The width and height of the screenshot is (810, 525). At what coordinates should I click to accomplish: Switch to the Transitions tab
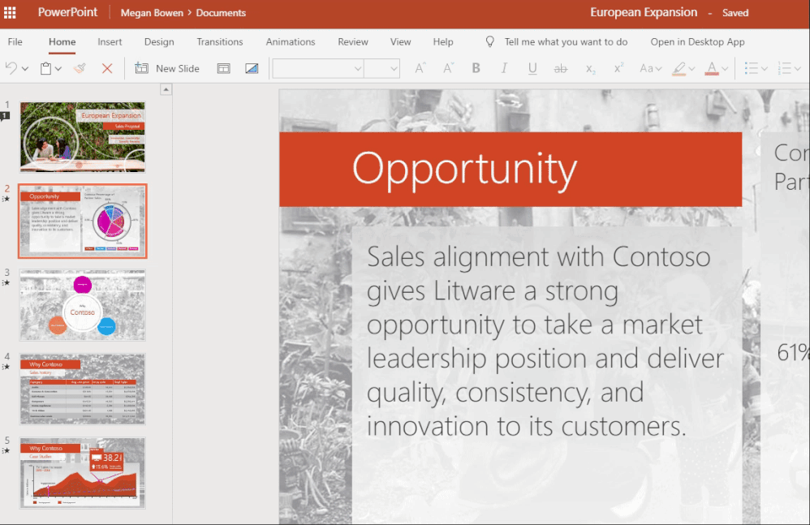[220, 42]
